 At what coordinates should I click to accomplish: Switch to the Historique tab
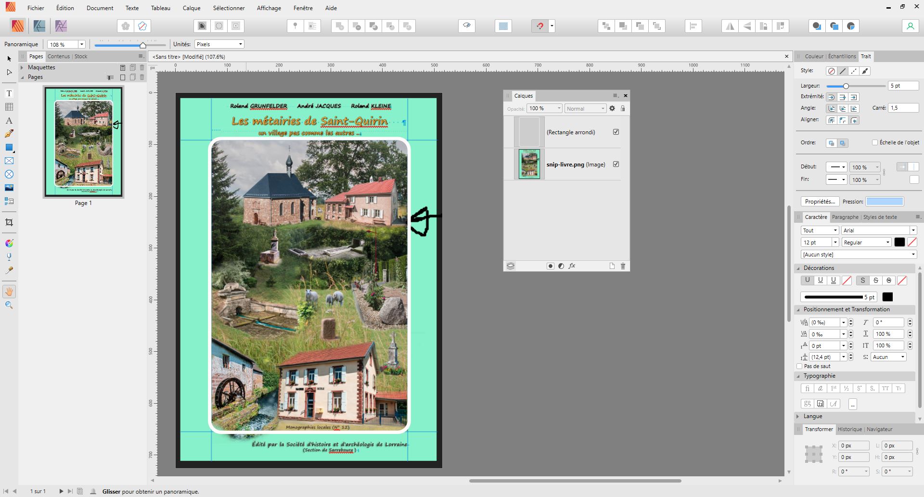coord(850,429)
